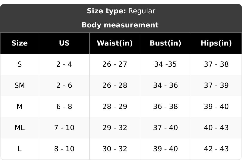
Task: Click the bust 36 - 38 cell
Action: [165, 107]
